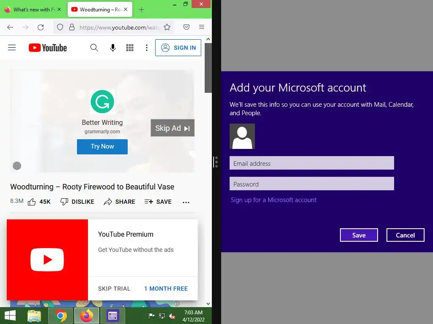Cancel adding Microsoft account
Viewport: 433px width, 324px height.
405,235
